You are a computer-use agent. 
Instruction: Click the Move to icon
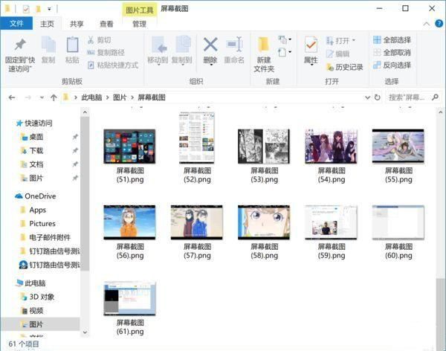pyautogui.click(x=158, y=45)
